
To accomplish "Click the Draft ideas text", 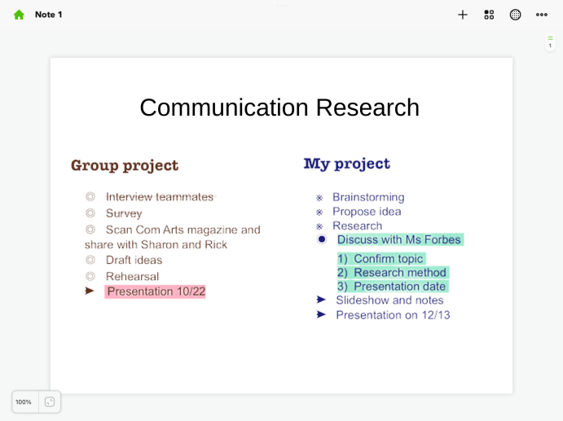I will [134, 260].
